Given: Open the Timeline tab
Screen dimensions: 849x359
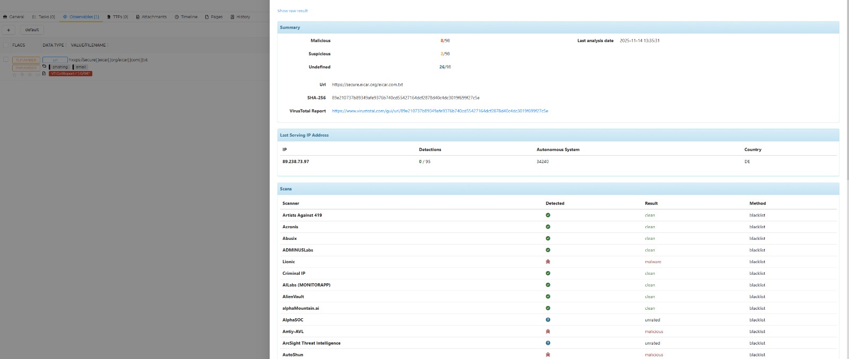Looking at the screenshot, I should coord(186,17).
